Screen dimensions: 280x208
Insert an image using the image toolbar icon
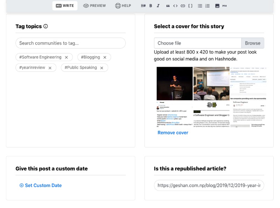tap(217, 6)
